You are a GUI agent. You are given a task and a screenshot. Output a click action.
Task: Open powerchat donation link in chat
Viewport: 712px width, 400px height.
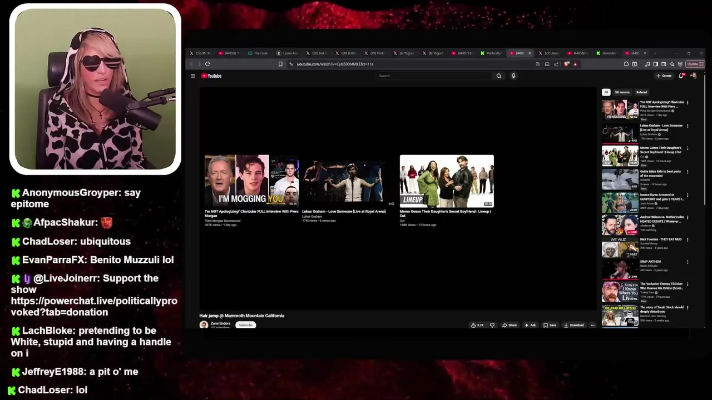click(94, 307)
